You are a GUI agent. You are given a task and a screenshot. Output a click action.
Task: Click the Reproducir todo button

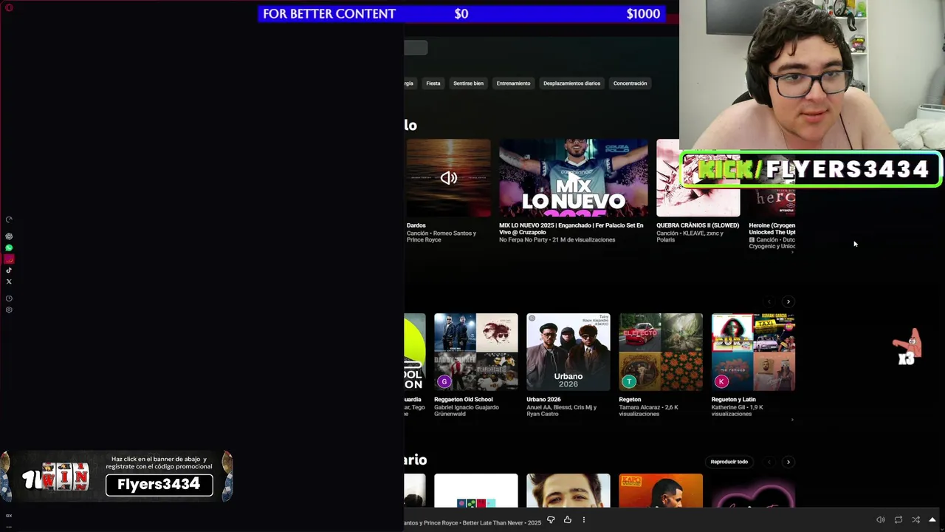coord(729,462)
